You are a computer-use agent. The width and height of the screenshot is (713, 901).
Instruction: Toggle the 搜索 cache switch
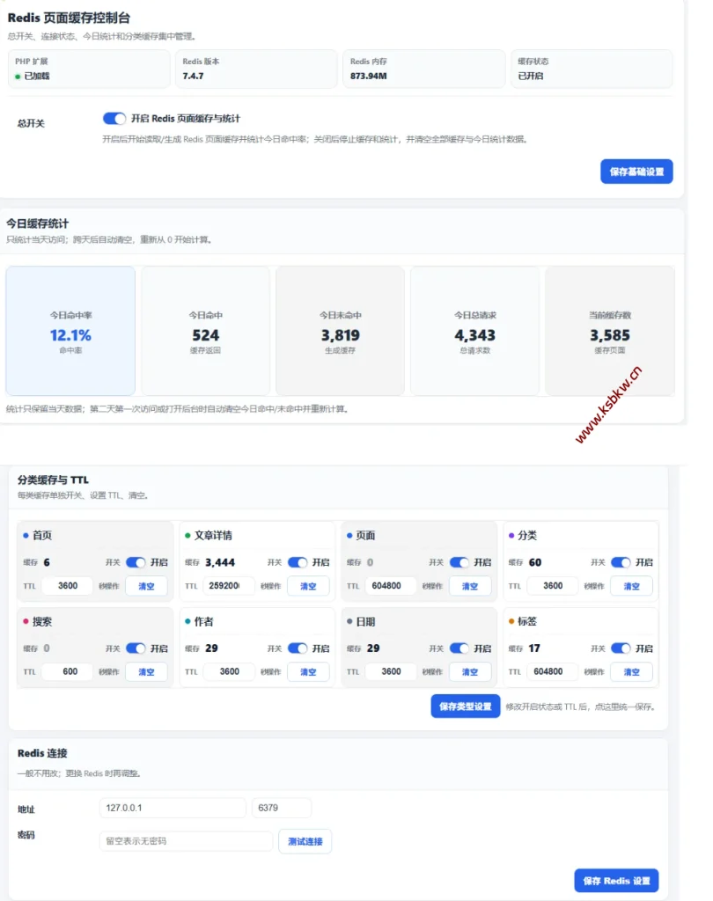coord(136,648)
